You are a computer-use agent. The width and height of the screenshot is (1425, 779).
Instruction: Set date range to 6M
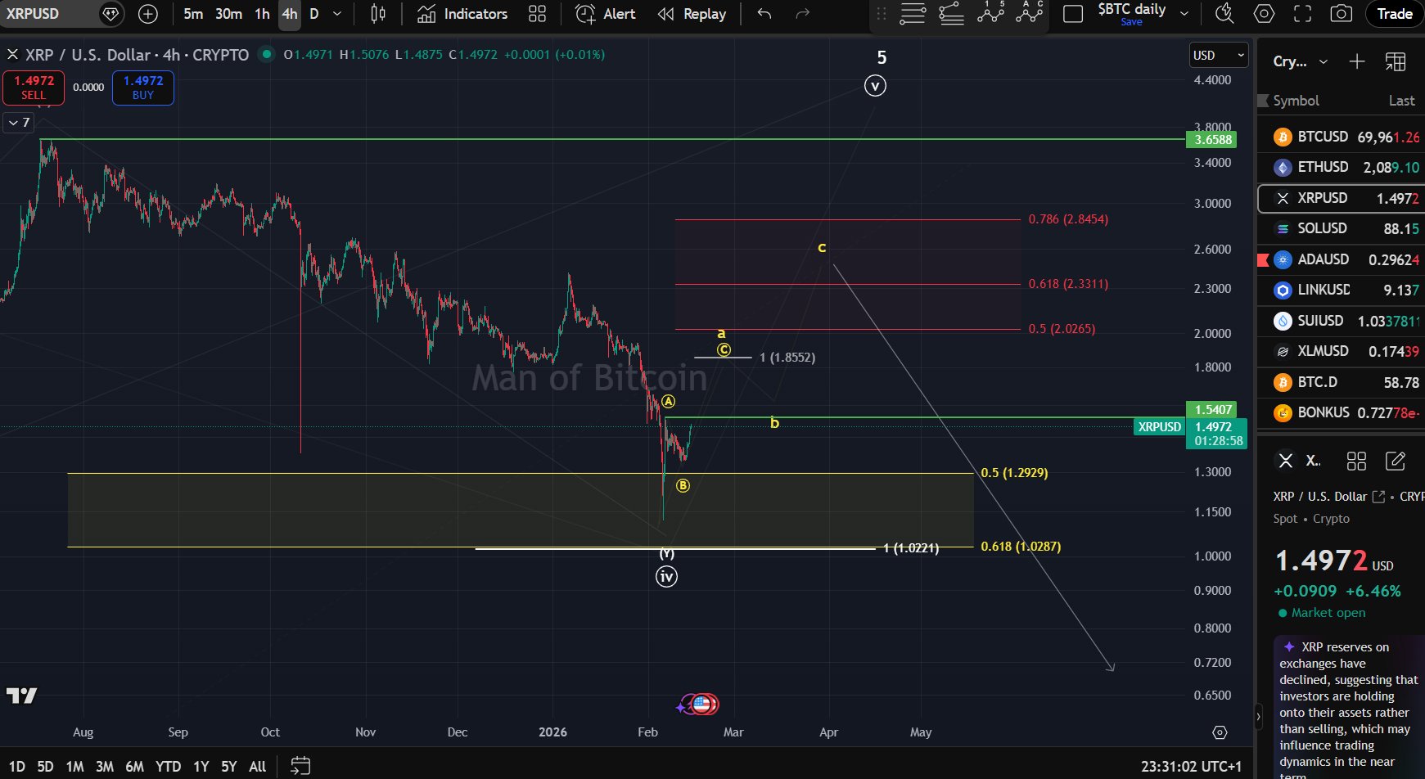134,767
